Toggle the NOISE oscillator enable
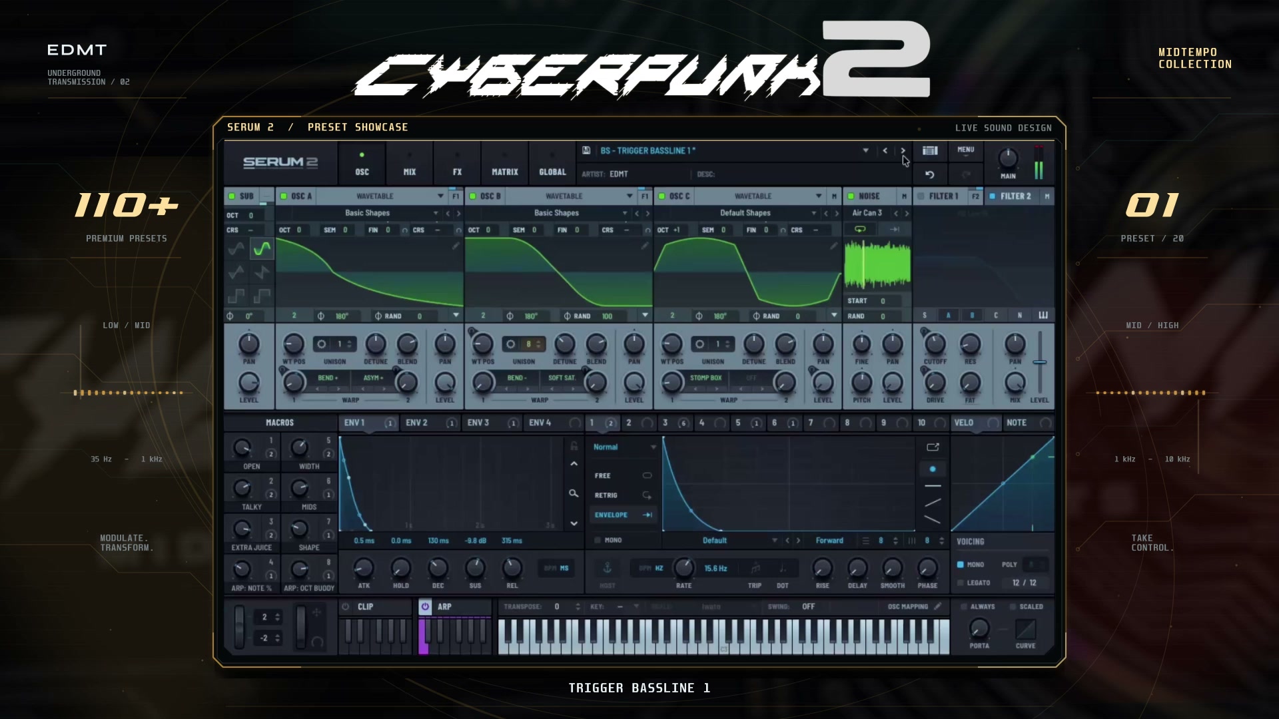The height and width of the screenshot is (719, 1279). tap(851, 196)
